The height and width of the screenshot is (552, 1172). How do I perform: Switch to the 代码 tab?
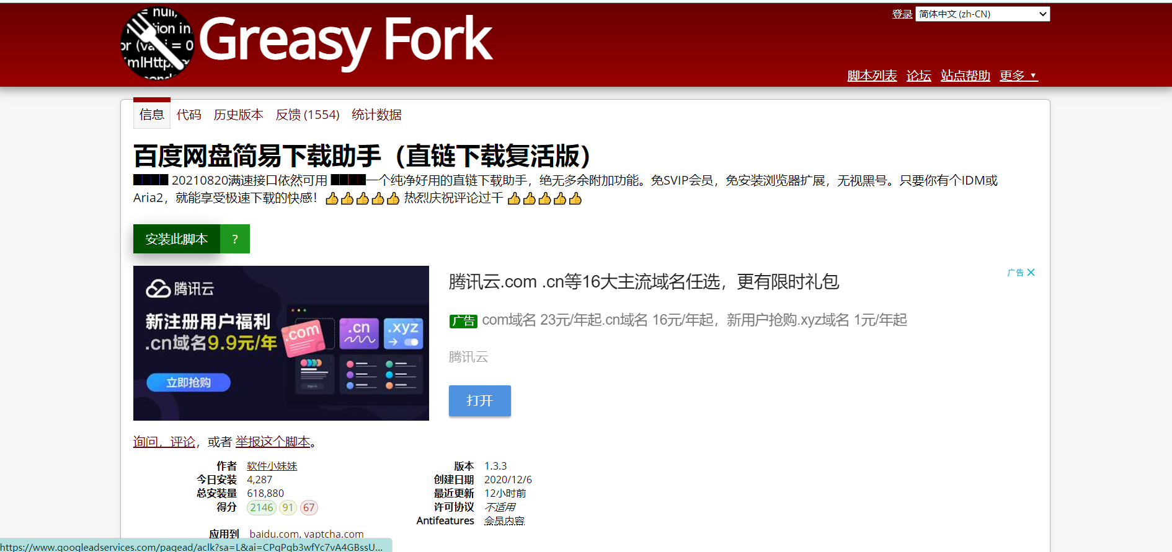(x=189, y=115)
